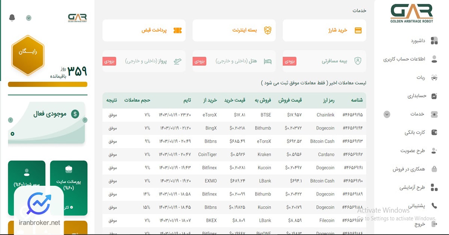Click the dollar icon on موجودی فعال card
This screenshot has width=449, height=235.
[76, 114]
